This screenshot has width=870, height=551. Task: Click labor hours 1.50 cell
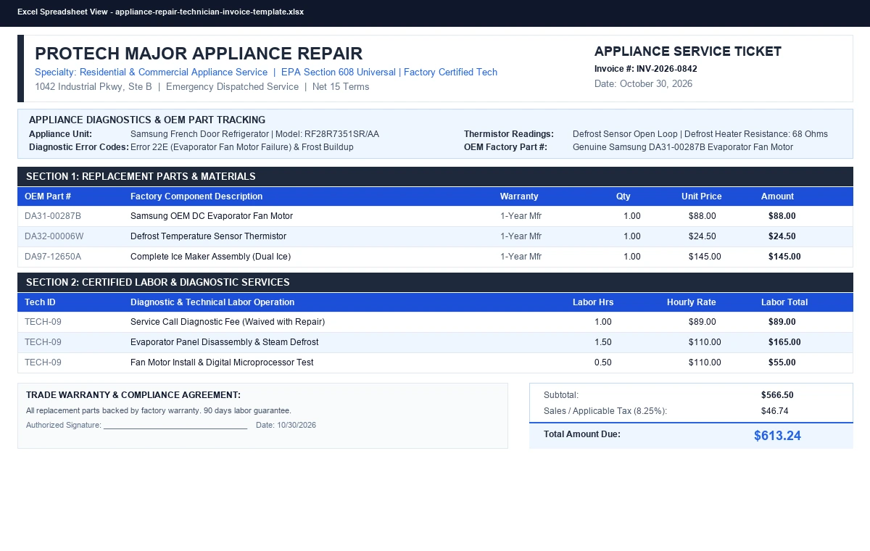[x=603, y=342]
